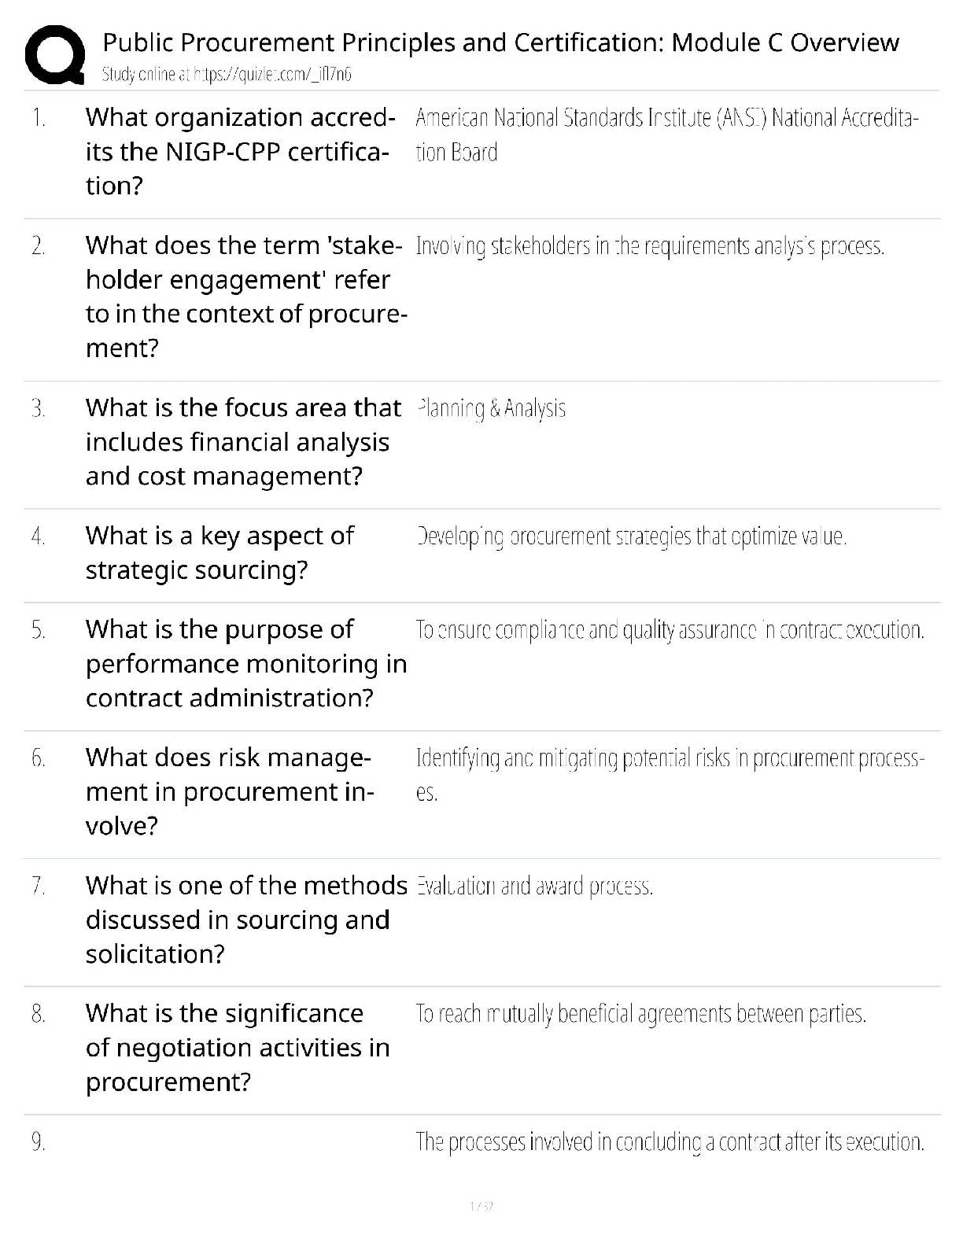Select the financial analysis focus area question

[x=243, y=442]
